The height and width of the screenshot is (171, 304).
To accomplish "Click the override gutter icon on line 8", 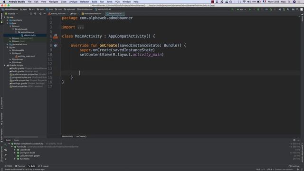I will (x=56, y=46).
